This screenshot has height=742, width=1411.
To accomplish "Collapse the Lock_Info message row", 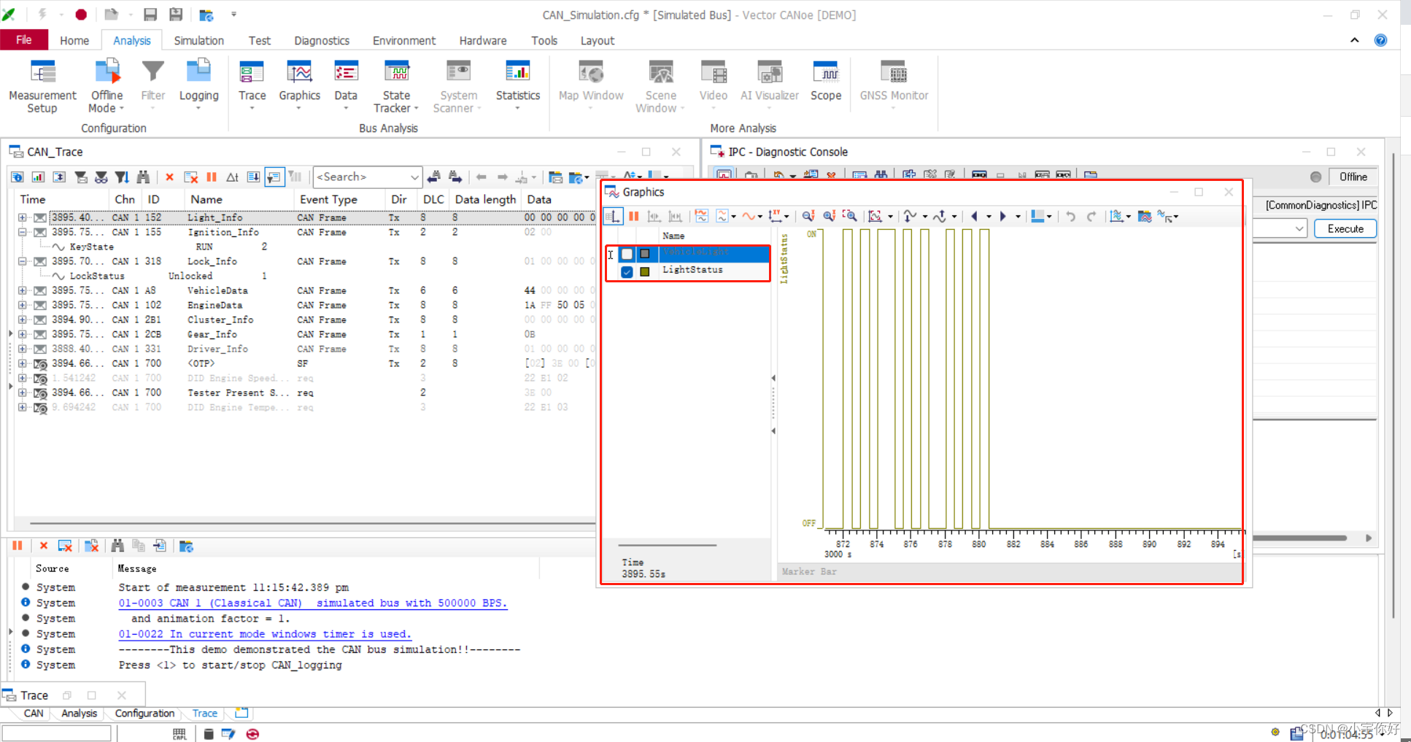I will pyautogui.click(x=23, y=261).
